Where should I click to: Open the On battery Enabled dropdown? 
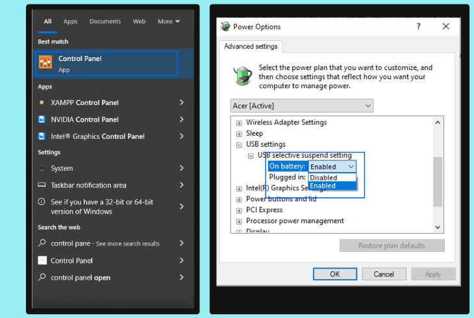(x=332, y=167)
